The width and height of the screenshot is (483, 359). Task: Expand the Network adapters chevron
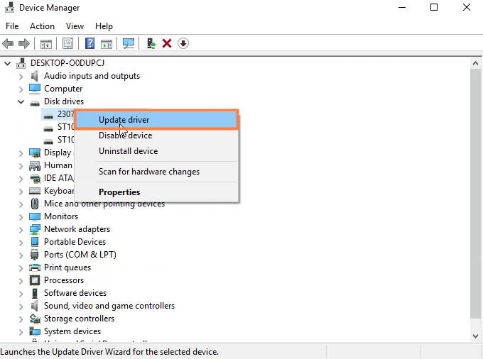pos(21,230)
